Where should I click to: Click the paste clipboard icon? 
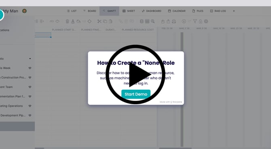pos(110,21)
